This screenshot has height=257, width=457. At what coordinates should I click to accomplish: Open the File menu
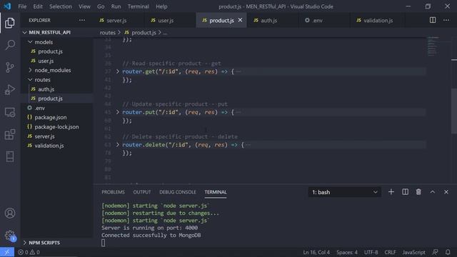[x=22, y=6]
